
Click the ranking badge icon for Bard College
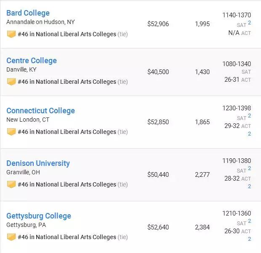point(11,34)
